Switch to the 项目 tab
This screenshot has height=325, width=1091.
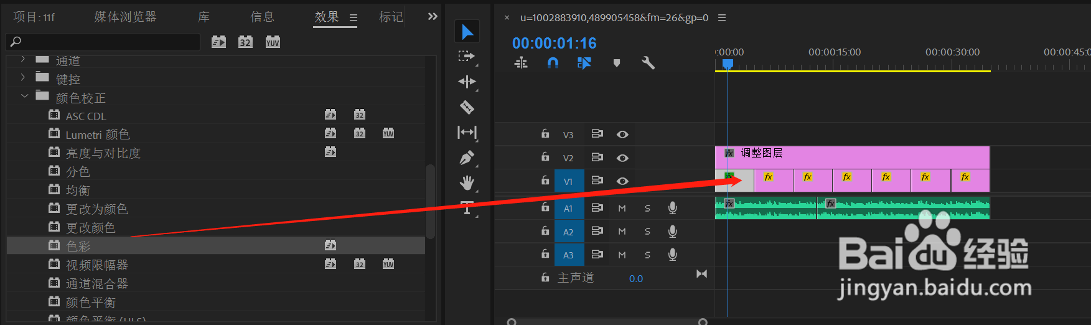coord(34,17)
